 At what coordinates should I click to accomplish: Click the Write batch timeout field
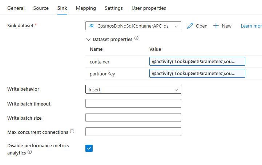(133, 104)
